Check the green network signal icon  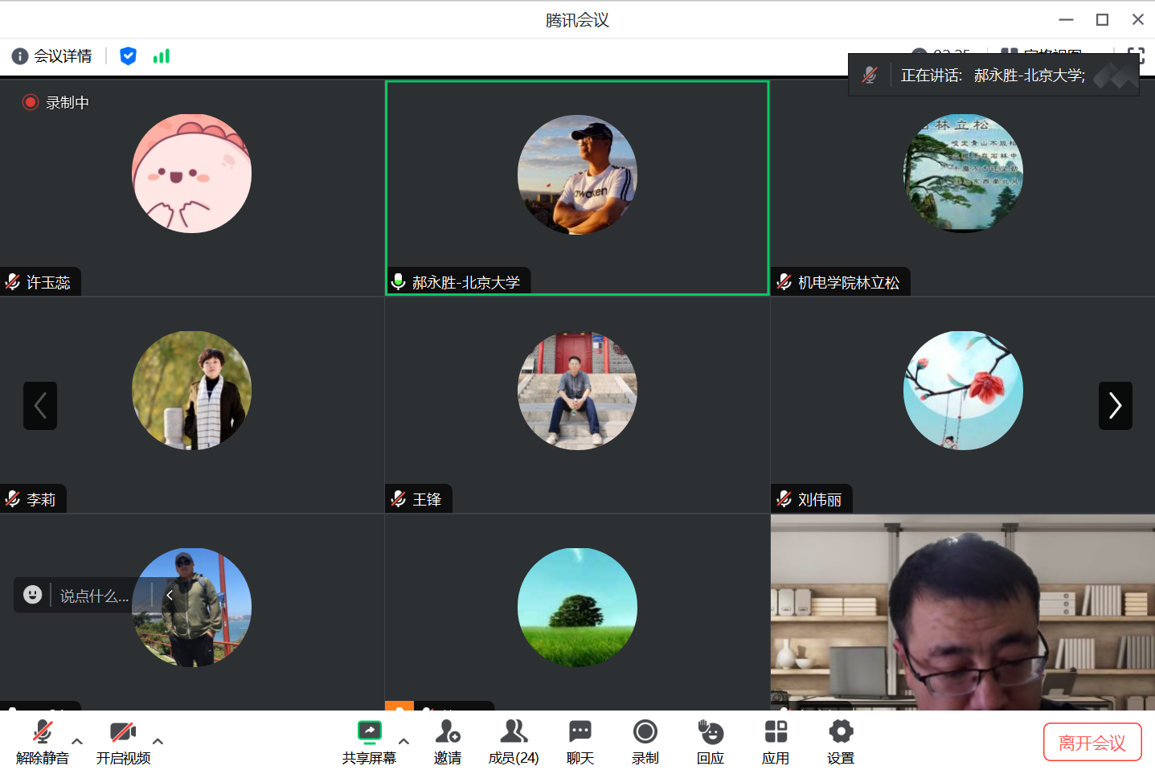click(162, 56)
